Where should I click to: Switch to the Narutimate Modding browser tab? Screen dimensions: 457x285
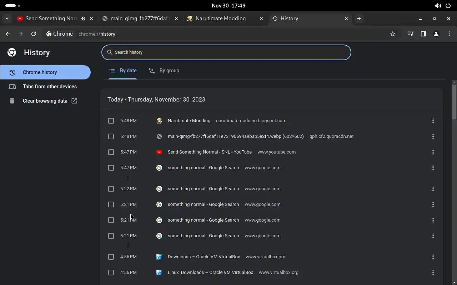(220, 19)
